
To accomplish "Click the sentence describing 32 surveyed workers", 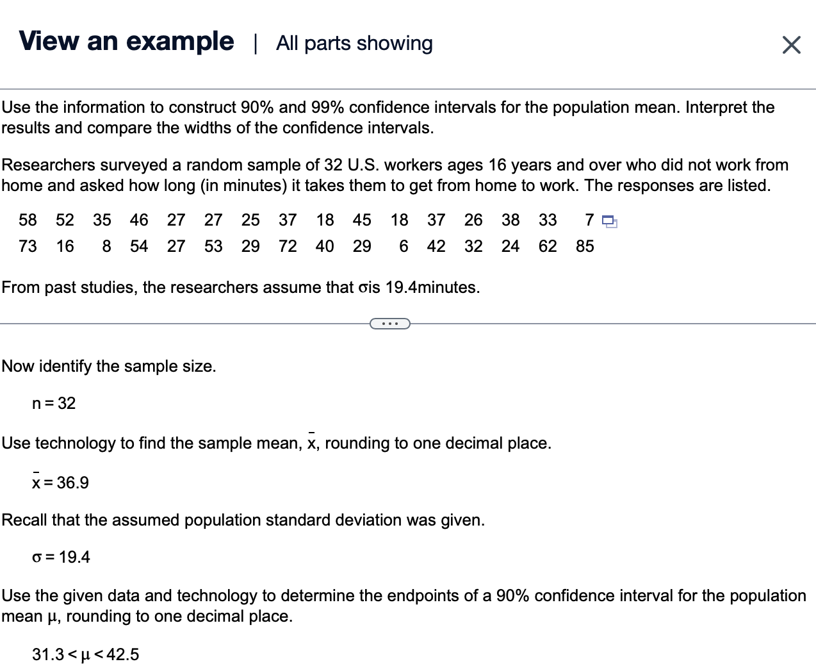I will (384, 175).
